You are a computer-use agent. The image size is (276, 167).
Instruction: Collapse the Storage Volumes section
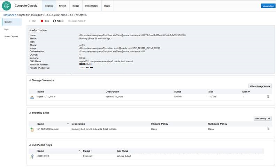tap(30, 80)
